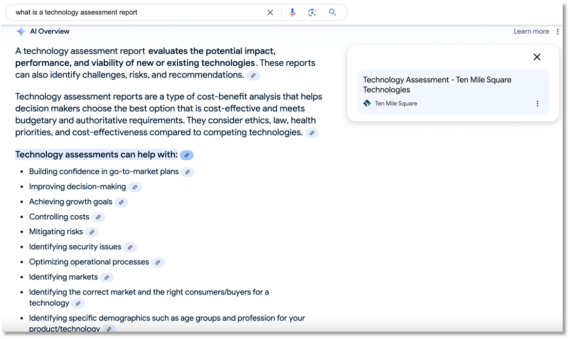Click source link icon after 'Building confidence in go-to-market plans'
Screen dimensions: 570x339
[188, 172]
